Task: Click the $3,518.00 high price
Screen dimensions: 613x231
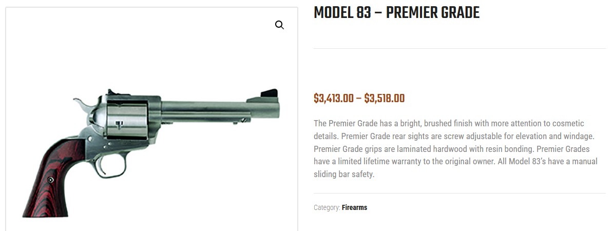Action: click(x=385, y=99)
